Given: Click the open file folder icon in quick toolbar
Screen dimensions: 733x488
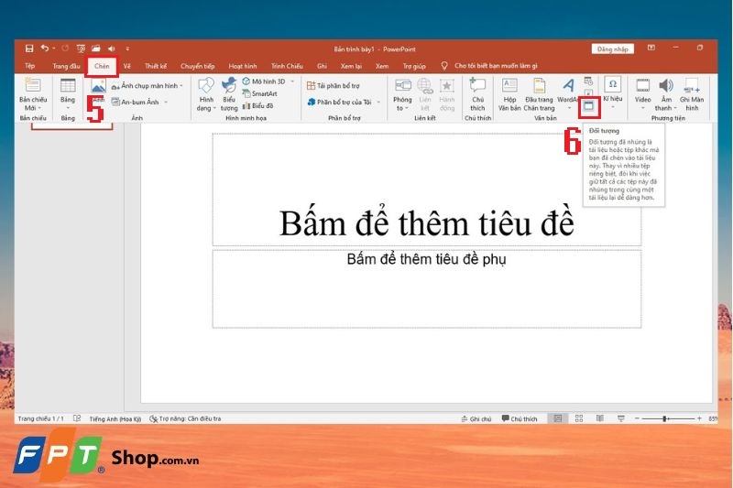Looking at the screenshot, I should point(96,49).
